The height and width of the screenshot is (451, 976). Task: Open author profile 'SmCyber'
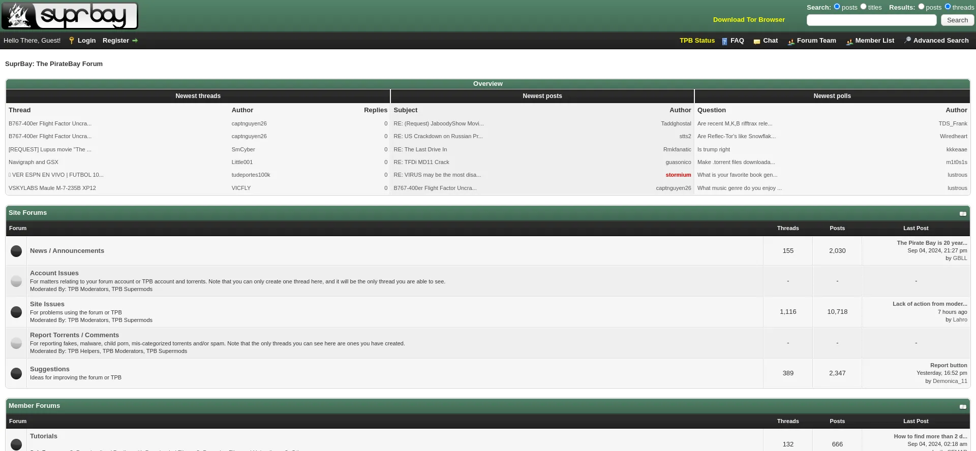(x=243, y=149)
